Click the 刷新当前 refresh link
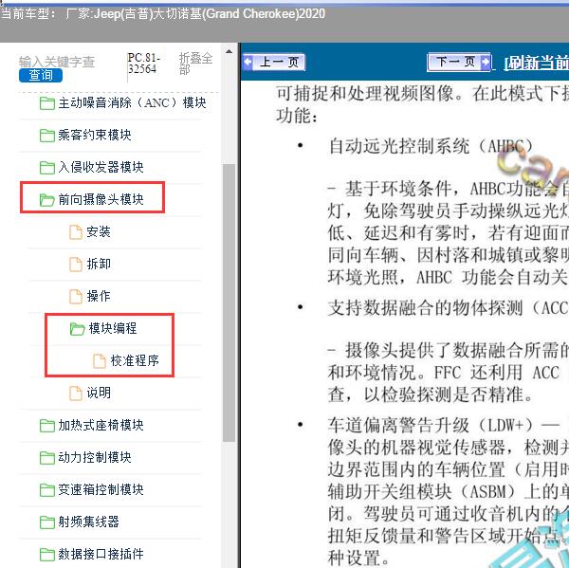Image resolution: width=569 pixels, height=568 pixels. pyautogui.click(x=537, y=64)
